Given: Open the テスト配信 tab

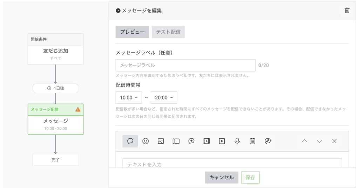Looking at the screenshot, I should [x=168, y=32].
